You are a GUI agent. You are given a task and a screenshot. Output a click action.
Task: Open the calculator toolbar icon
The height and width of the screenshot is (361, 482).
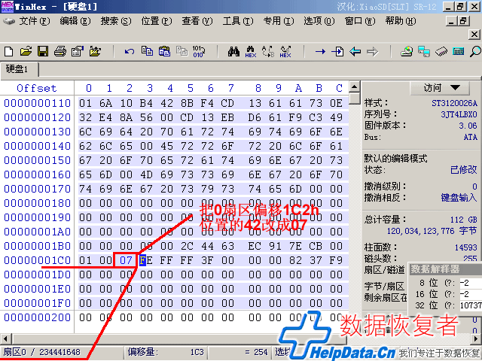[x=459, y=51]
